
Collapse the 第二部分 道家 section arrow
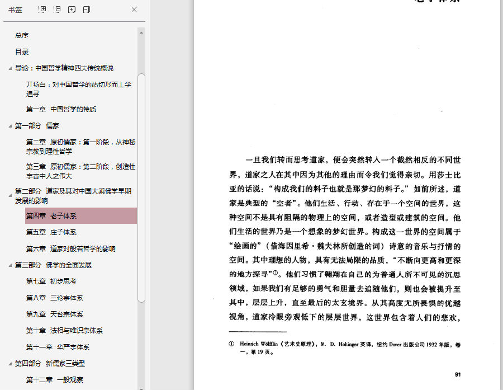(x=10, y=195)
